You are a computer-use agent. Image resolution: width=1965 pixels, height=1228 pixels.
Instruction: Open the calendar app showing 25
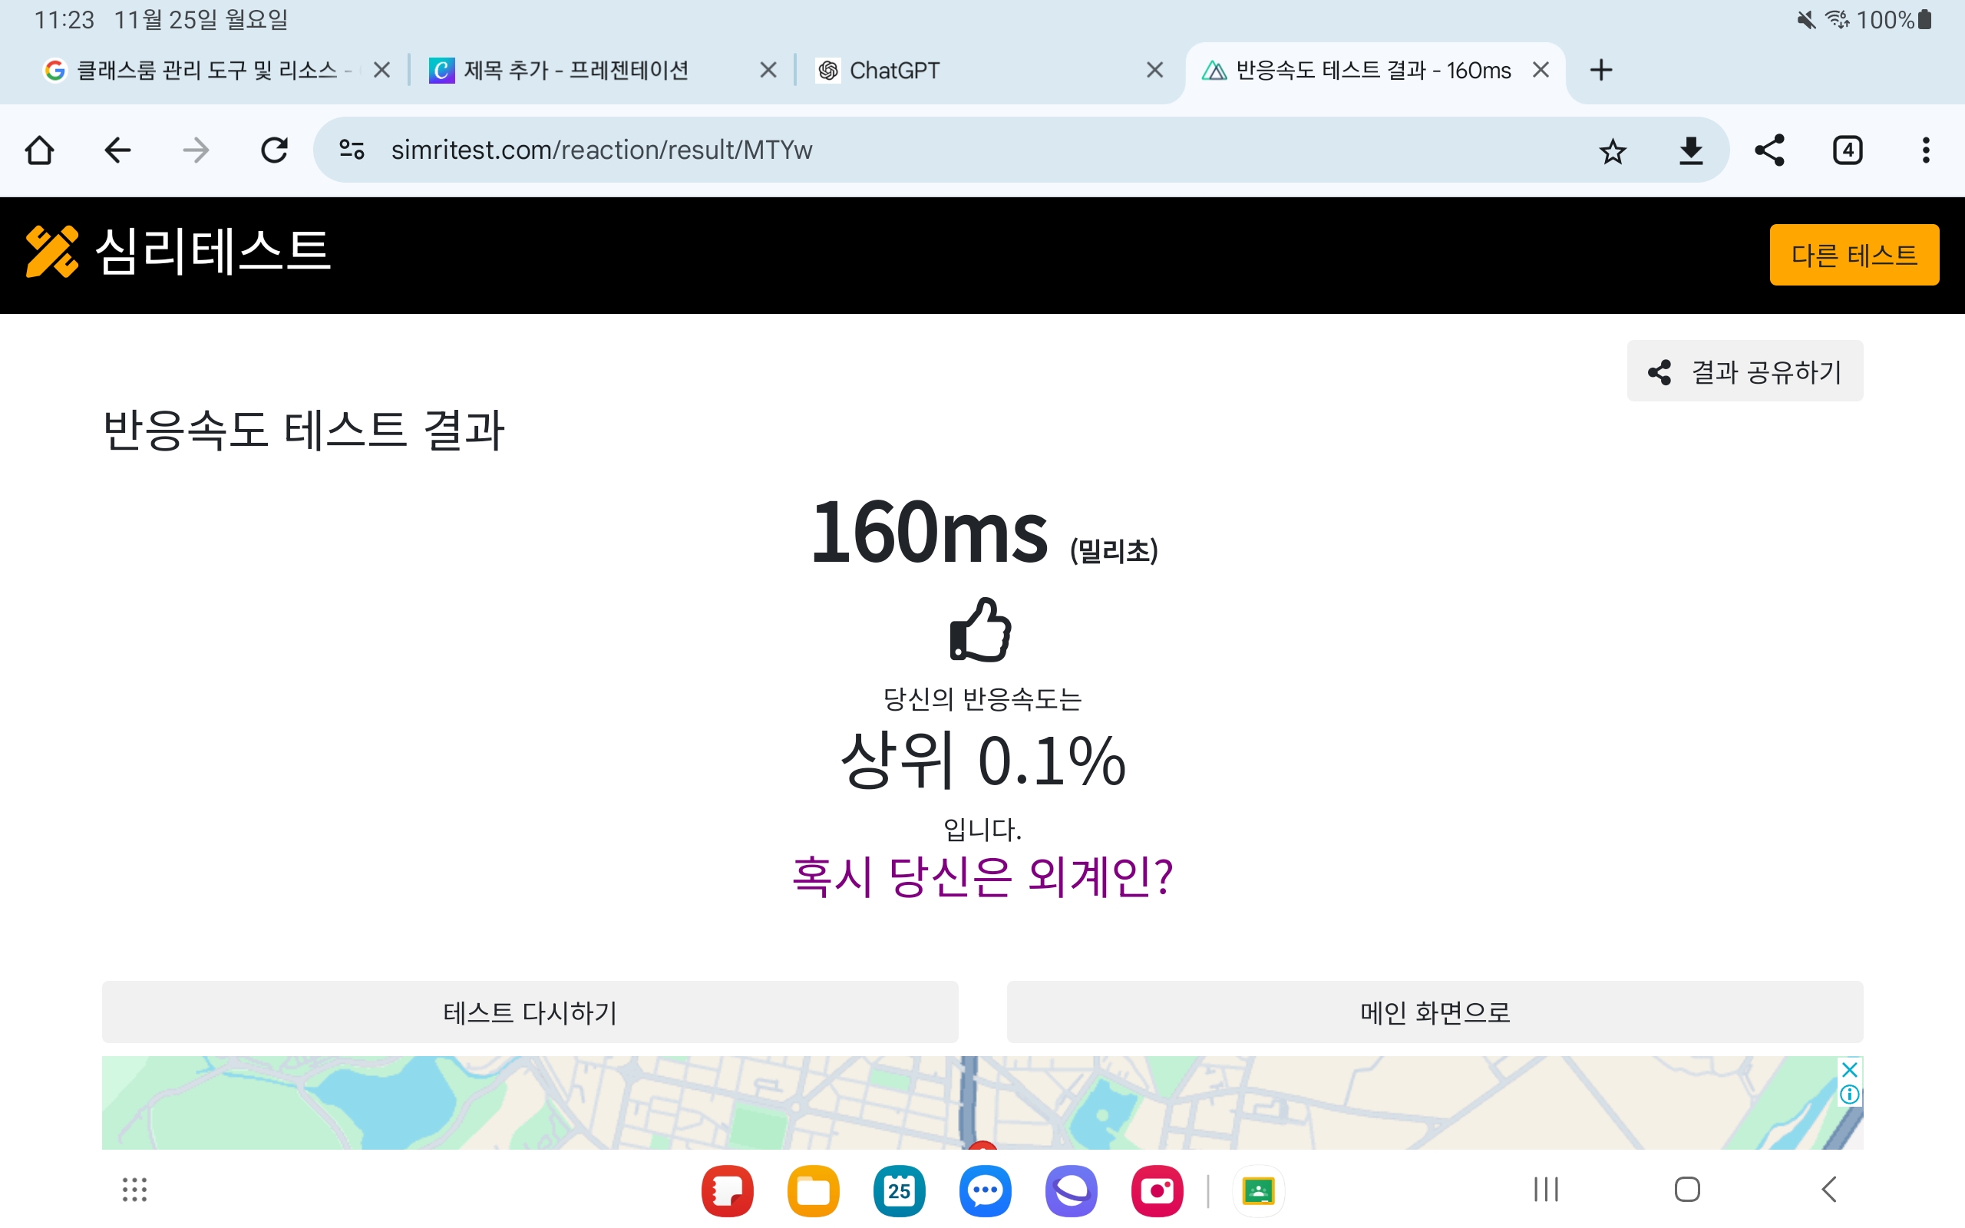point(899,1191)
